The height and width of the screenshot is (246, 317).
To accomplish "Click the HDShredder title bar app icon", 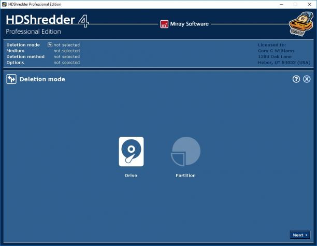I will [x=4, y=4].
